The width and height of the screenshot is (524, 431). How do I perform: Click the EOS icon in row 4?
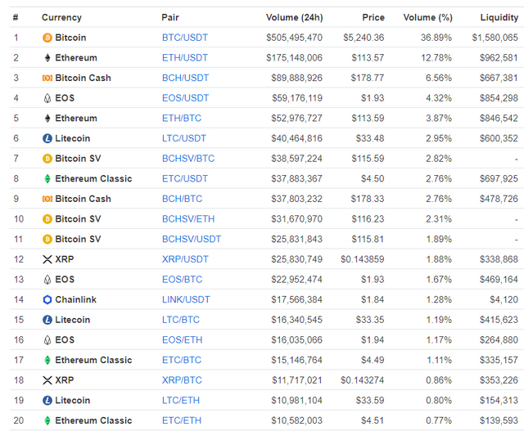pyautogui.click(x=47, y=98)
